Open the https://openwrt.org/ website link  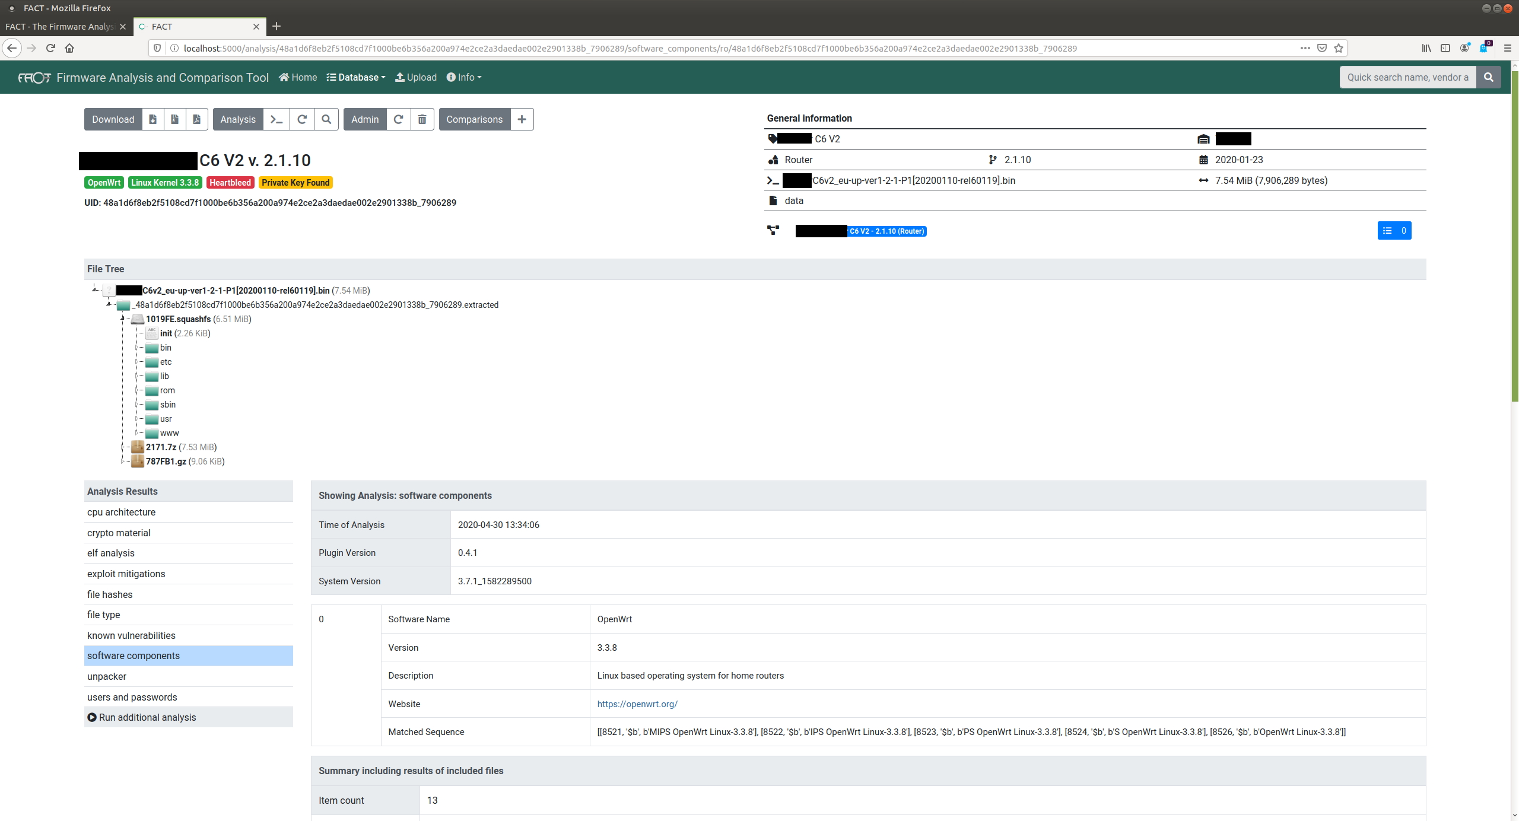click(637, 704)
